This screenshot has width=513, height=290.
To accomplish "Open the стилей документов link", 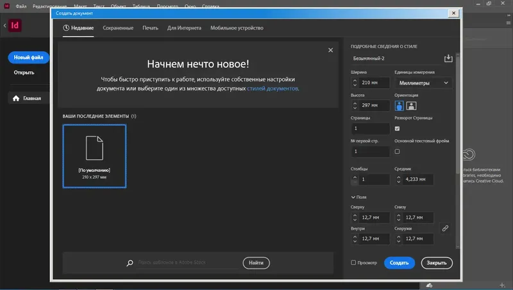I will point(272,89).
